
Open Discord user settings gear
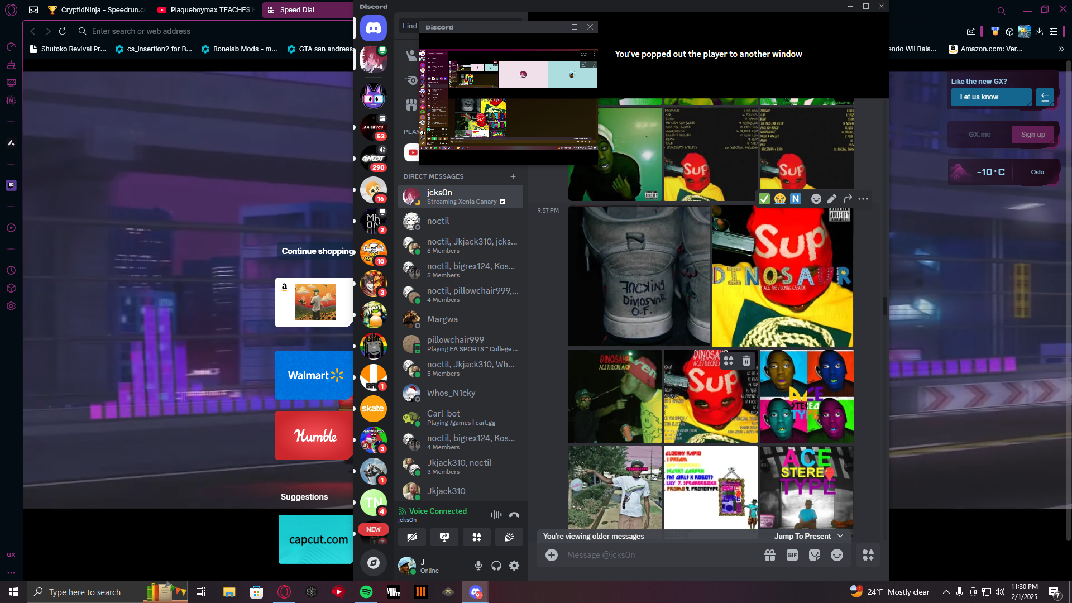pos(514,566)
